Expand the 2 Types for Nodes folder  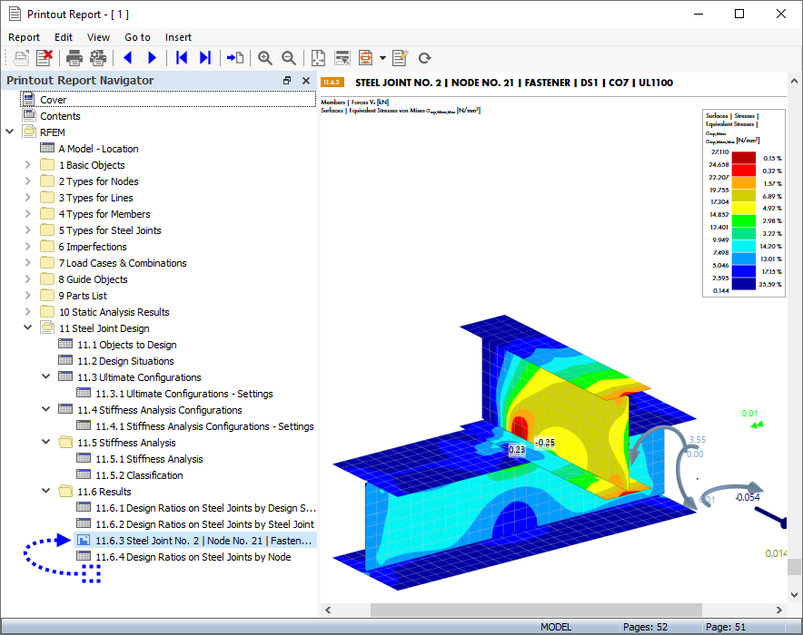(28, 181)
